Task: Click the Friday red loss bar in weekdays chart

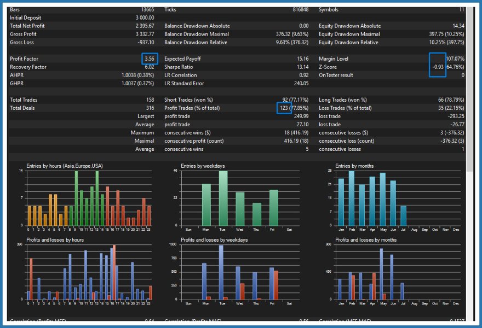Action: pyautogui.click(x=276, y=285)
